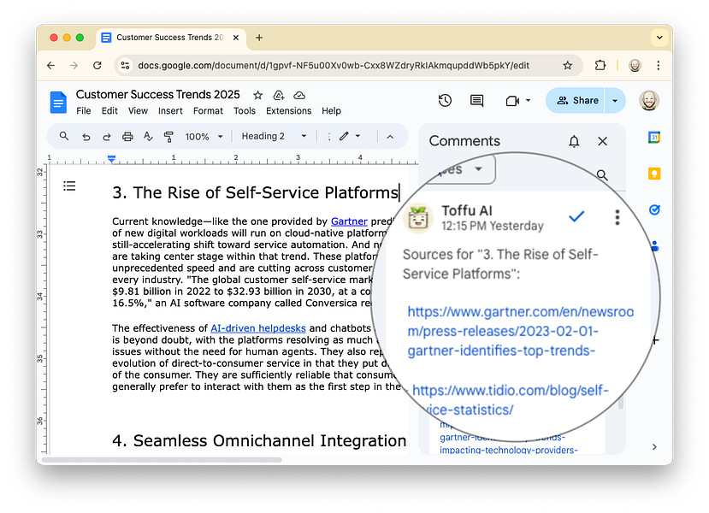
Task: Open the Chrome three-dot menu
Action: point(658,66)
